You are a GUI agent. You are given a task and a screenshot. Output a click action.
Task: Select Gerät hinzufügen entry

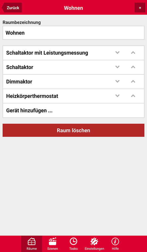point(73,111)
